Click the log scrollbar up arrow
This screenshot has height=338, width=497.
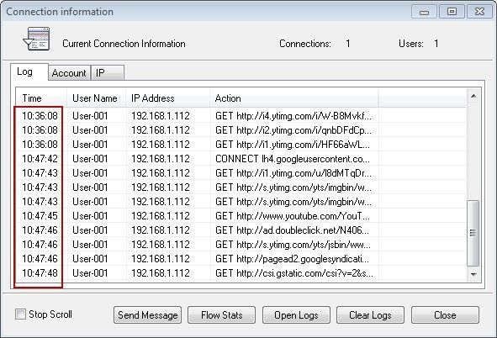pos(473,96)
